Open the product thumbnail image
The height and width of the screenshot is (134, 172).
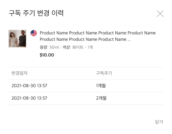coord(17,38)
